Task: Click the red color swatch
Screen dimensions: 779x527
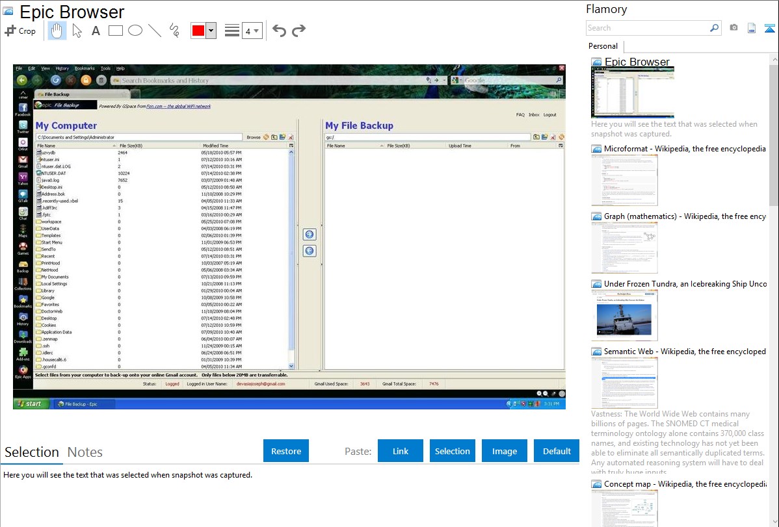Action: [198, 31]
